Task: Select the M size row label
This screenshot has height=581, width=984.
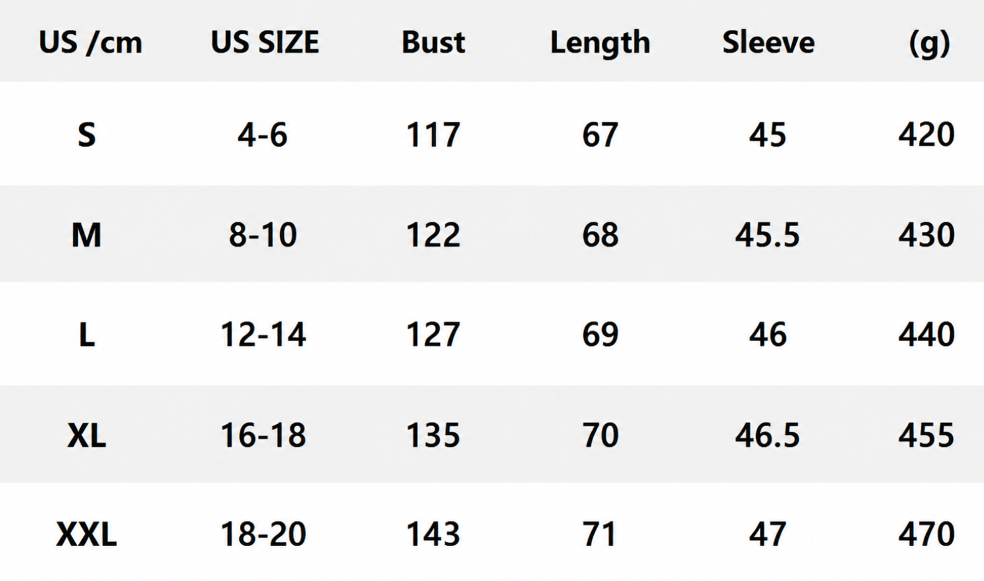Action: pyautogui.click(x=86, y=235)
